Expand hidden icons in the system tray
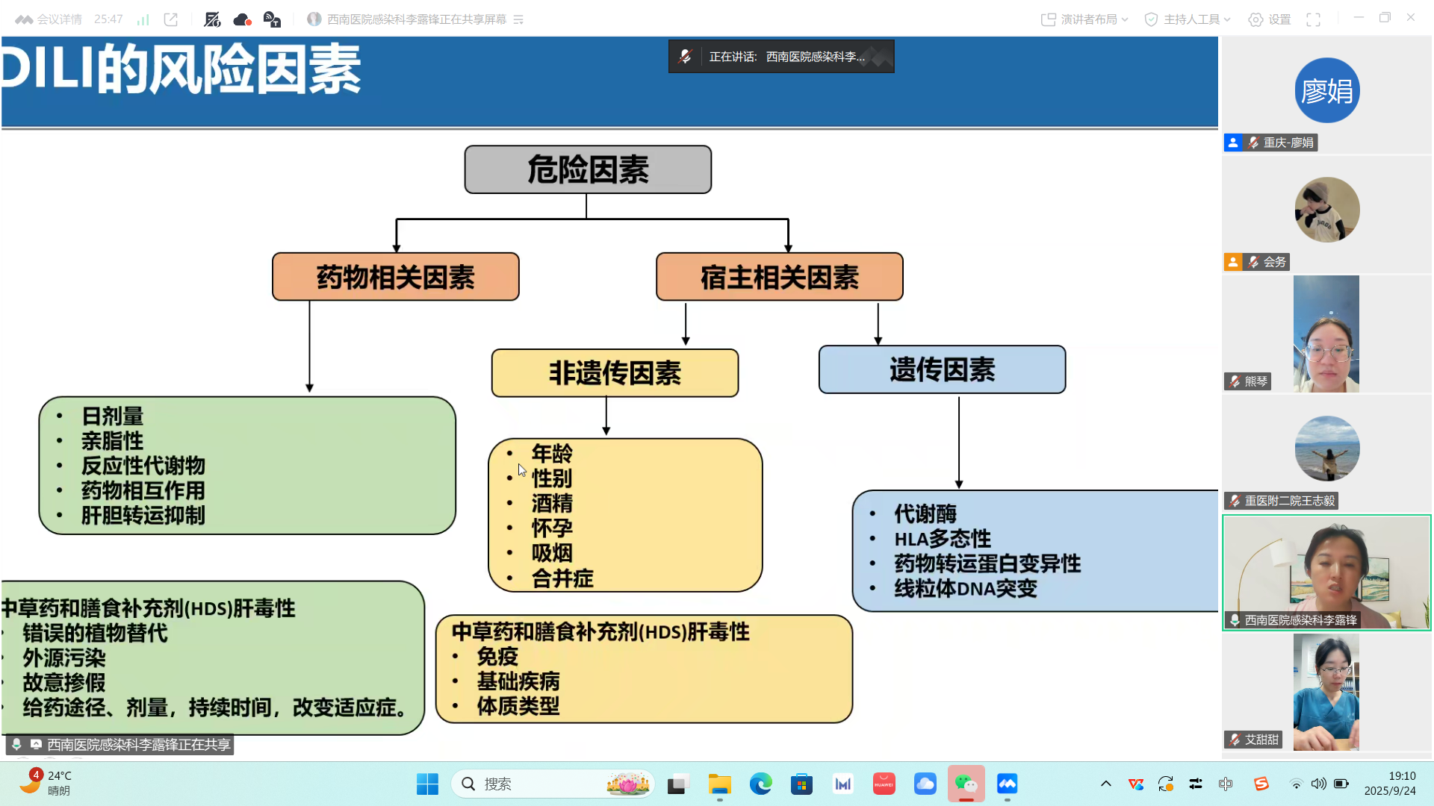 [1105, 784]
